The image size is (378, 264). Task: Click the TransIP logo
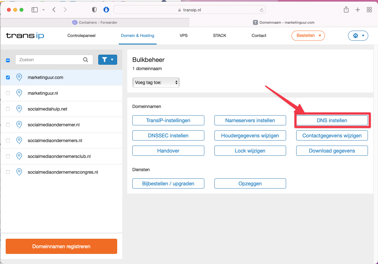[25, 36]
